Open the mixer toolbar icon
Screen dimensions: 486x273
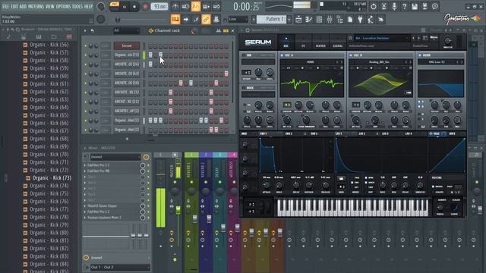(330, 20)
